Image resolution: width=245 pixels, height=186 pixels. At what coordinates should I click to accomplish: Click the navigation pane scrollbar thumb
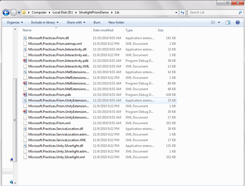click(15, 120)
